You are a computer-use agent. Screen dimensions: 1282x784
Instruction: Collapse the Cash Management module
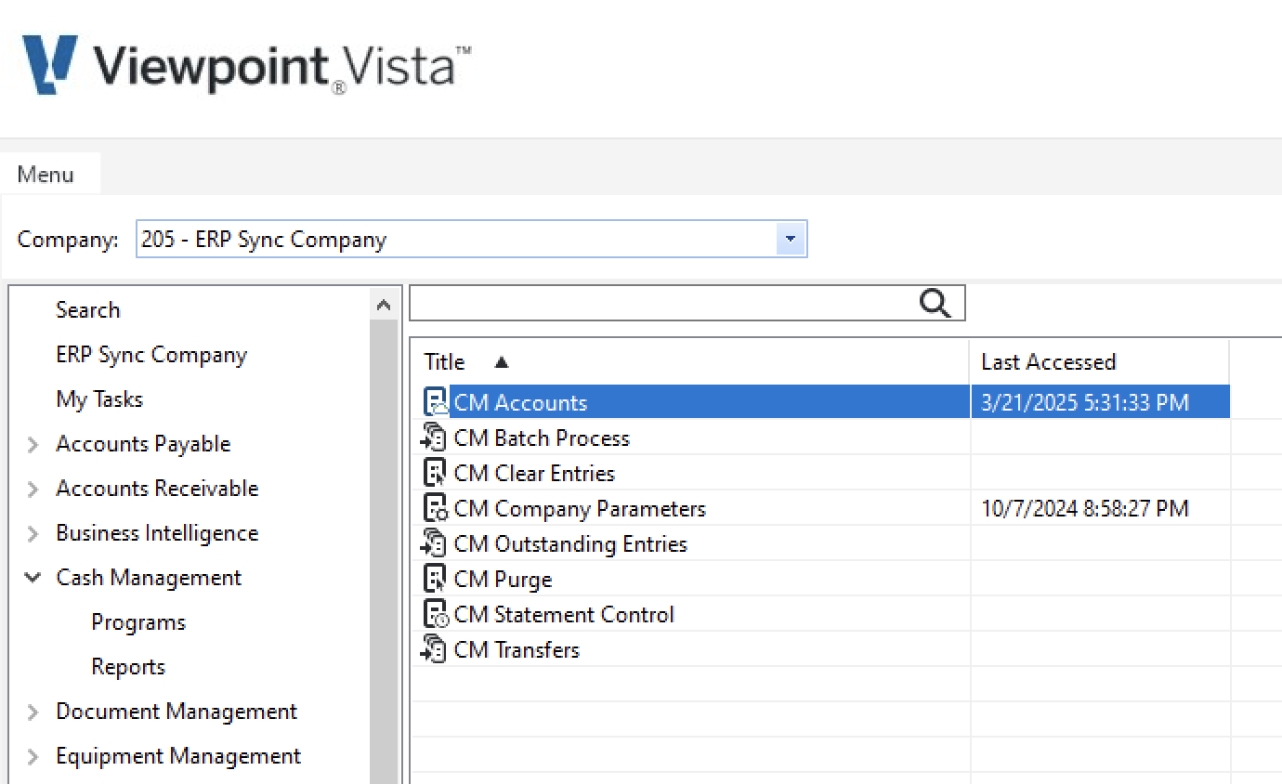pos(33,578)
